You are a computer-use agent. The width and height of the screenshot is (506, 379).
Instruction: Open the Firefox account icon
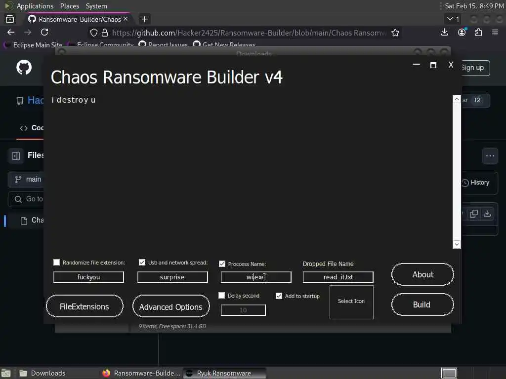pyautogui.click(x=462, y=32)
